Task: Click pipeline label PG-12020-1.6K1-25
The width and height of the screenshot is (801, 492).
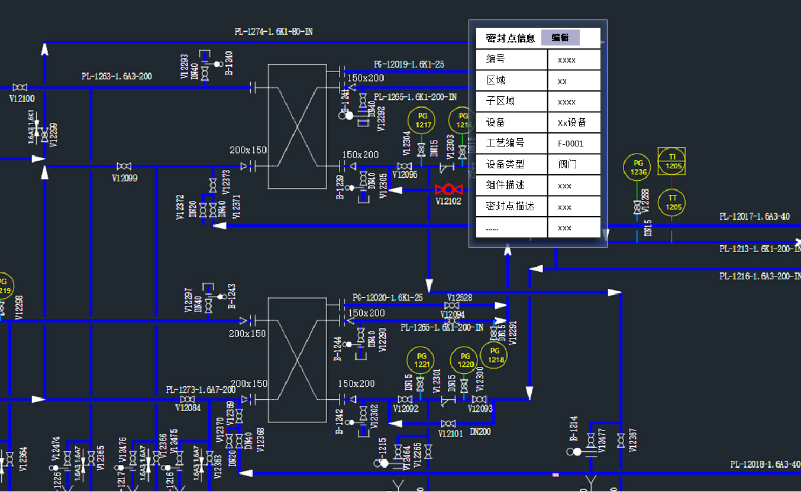Action: (x=387, y=298)
